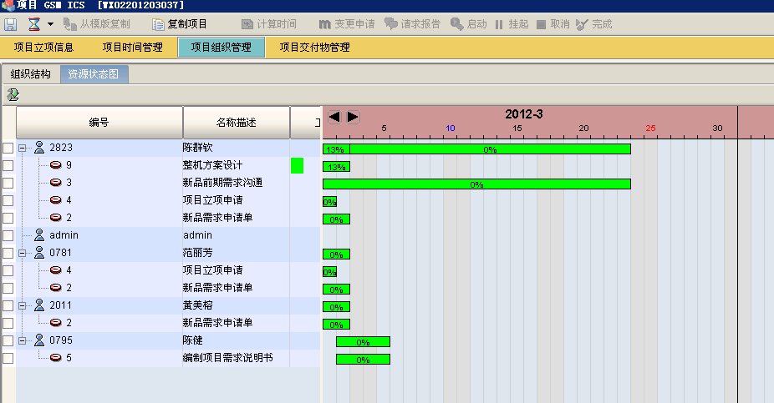Click the red task icon for 整机方案设计
This screenshot has width=774, height=403.
tap(56, 165)
